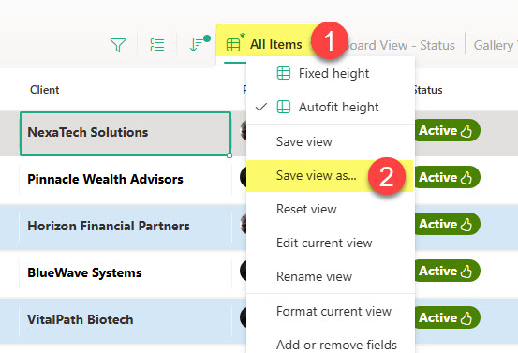Select the BlueWave Systems cell
518x353 pixels.
point(126,273)
